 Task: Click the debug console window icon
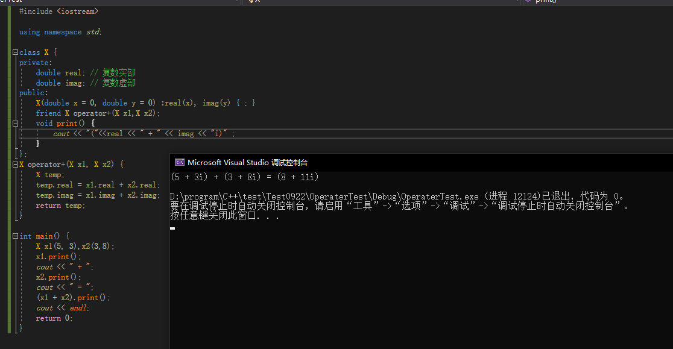(x=180, y=163)
